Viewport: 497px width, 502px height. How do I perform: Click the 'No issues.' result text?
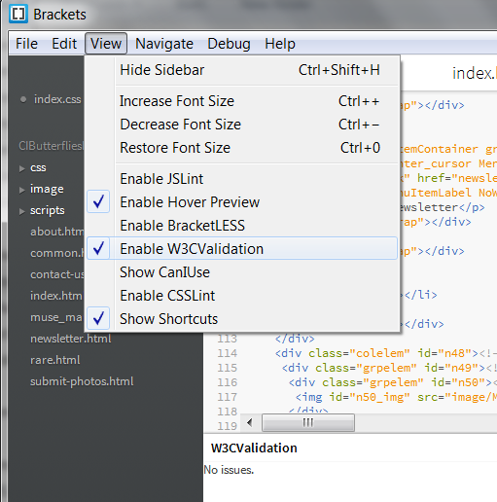click(229, 470)
